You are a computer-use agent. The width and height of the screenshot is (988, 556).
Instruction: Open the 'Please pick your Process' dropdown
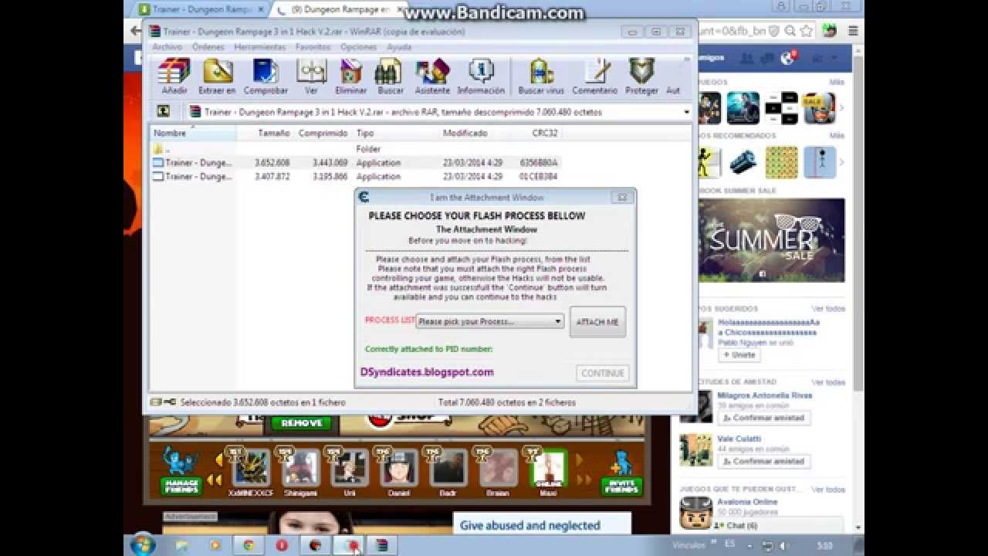tap(490, 321)
